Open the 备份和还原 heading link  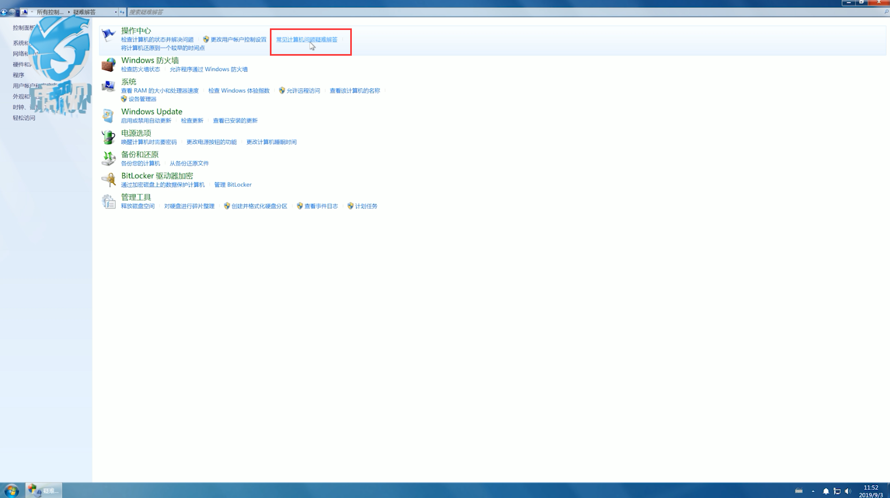[x=140, y=154]
